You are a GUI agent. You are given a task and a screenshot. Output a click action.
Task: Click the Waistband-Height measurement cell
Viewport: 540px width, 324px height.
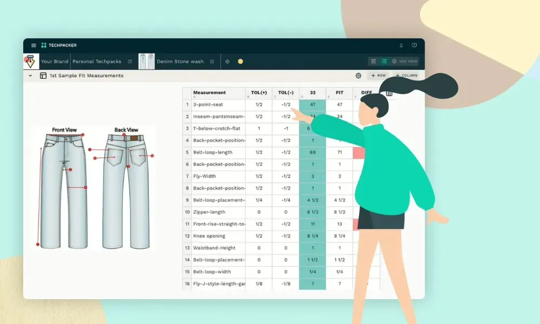tap(218, 248)
